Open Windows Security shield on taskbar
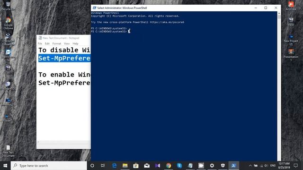The image size is (303, 170). point(223,166)
